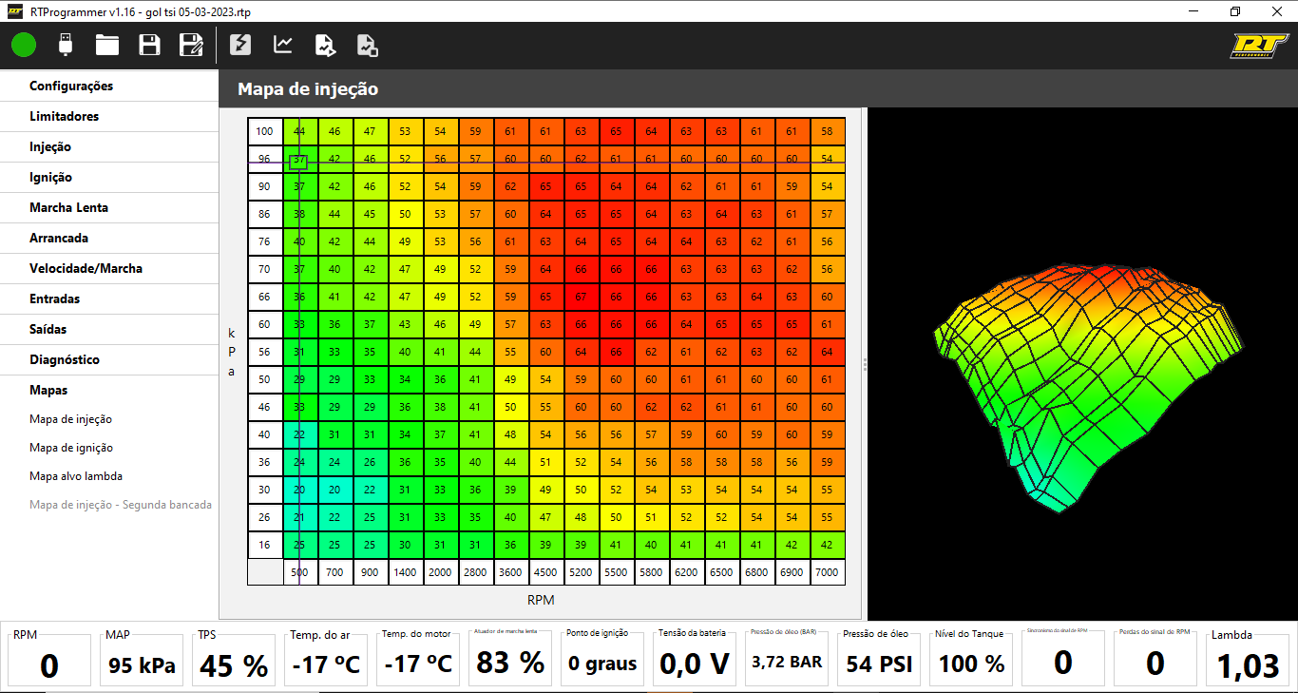
Task: Collapse the Mapas sidebar section
Action: tap(48, 390)
